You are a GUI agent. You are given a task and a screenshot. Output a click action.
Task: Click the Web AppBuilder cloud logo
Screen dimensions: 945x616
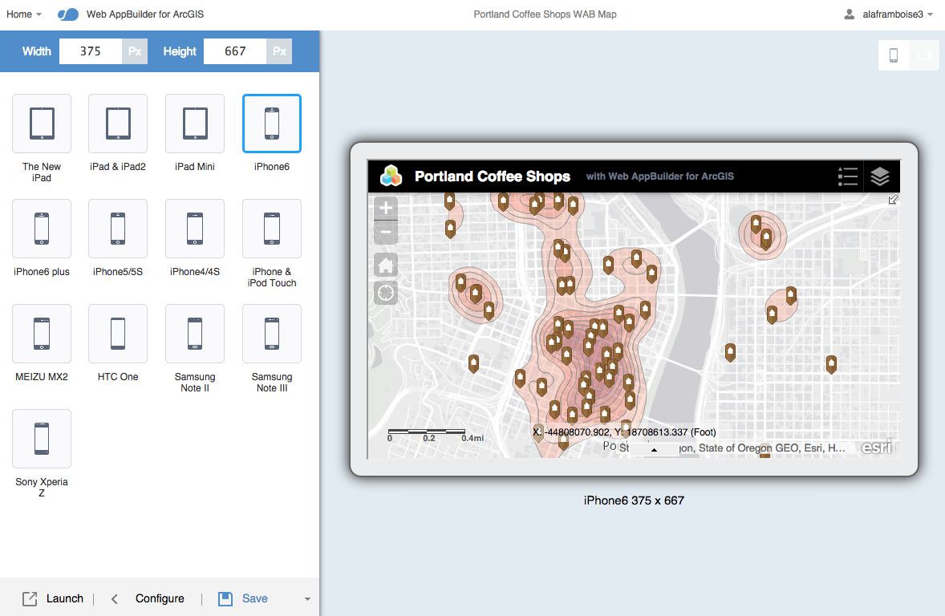tap(68, 14)
